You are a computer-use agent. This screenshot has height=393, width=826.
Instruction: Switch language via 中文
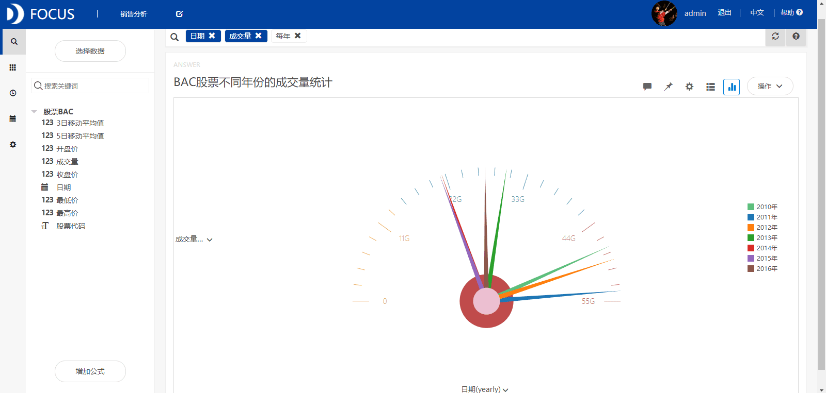(x=757, y=13)
